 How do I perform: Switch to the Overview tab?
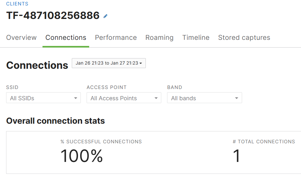21,38
